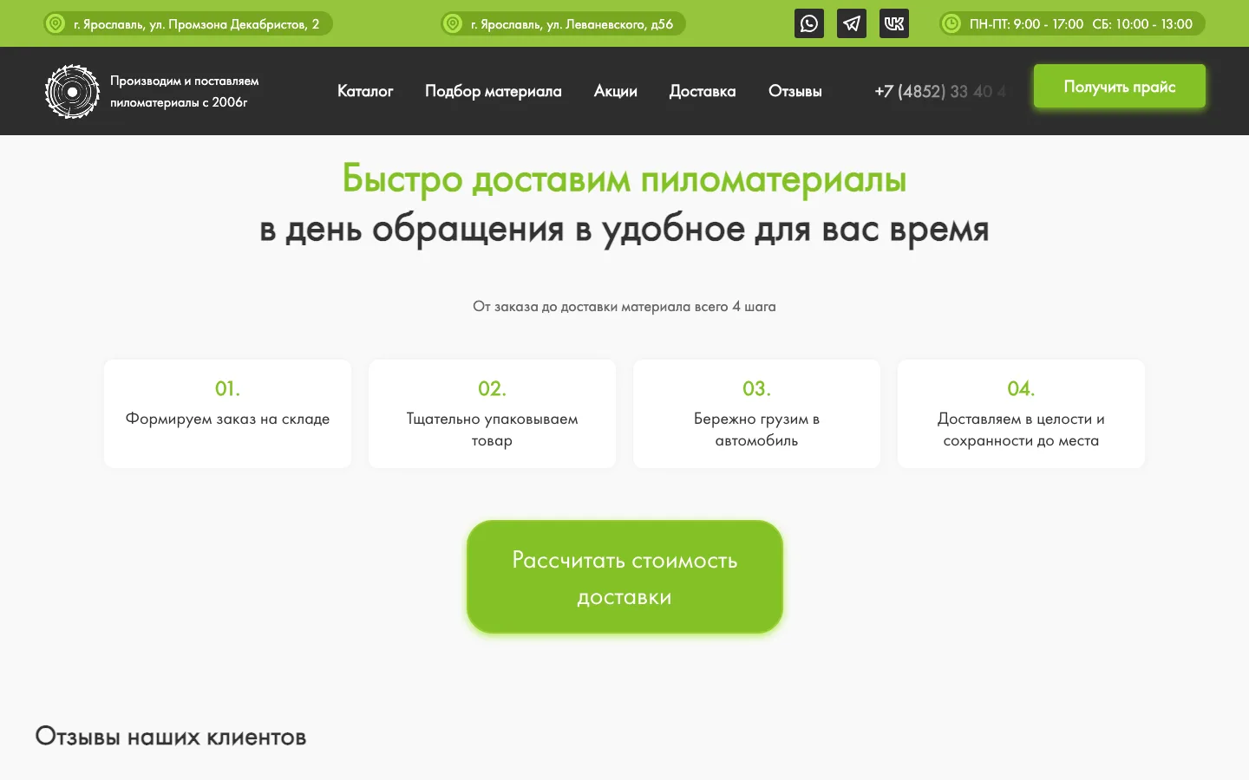
Task: Select step 02 Тщательно упаковываем товар
Action: [492, 414]
